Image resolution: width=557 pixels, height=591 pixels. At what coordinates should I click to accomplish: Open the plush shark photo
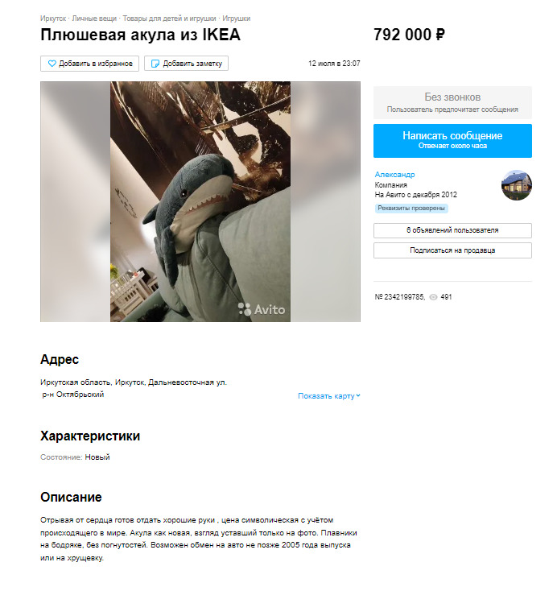pos(200,201)
